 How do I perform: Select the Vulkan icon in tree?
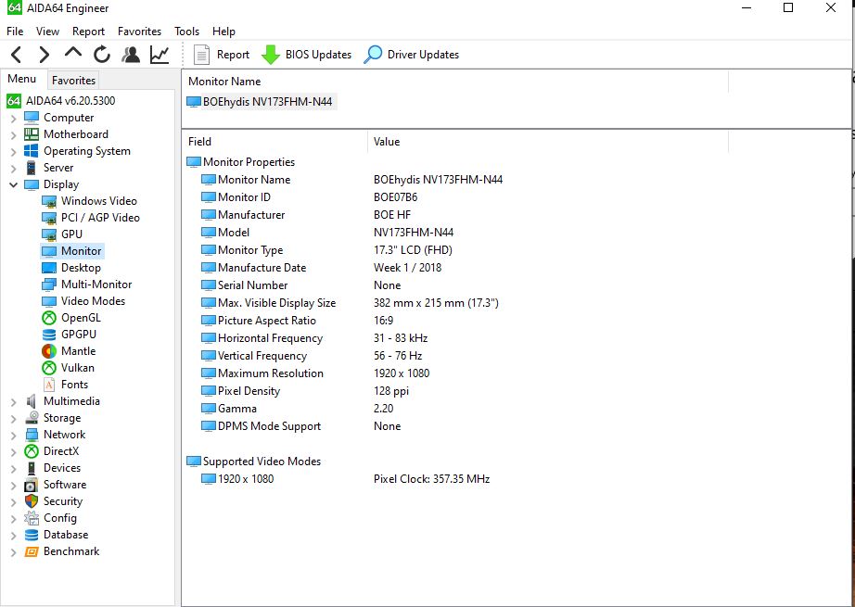pos(49,368)
